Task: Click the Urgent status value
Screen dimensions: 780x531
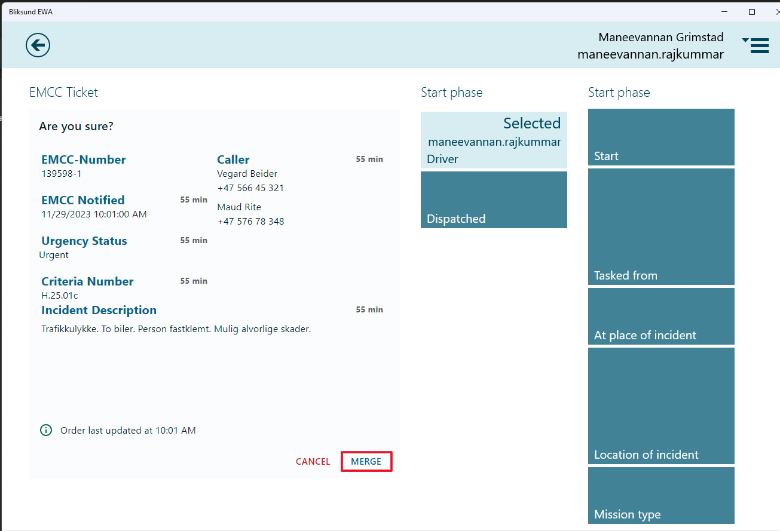Action: pos(54,255)
